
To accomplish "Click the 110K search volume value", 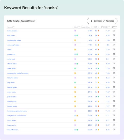I will [90, 45].
